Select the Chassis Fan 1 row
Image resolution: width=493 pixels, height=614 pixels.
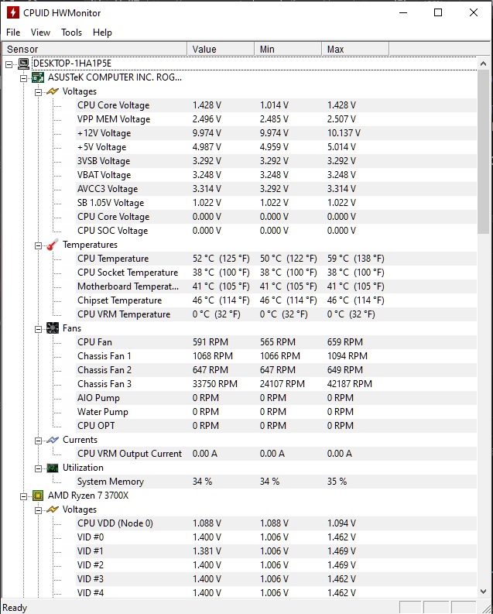tap(276, 356)
